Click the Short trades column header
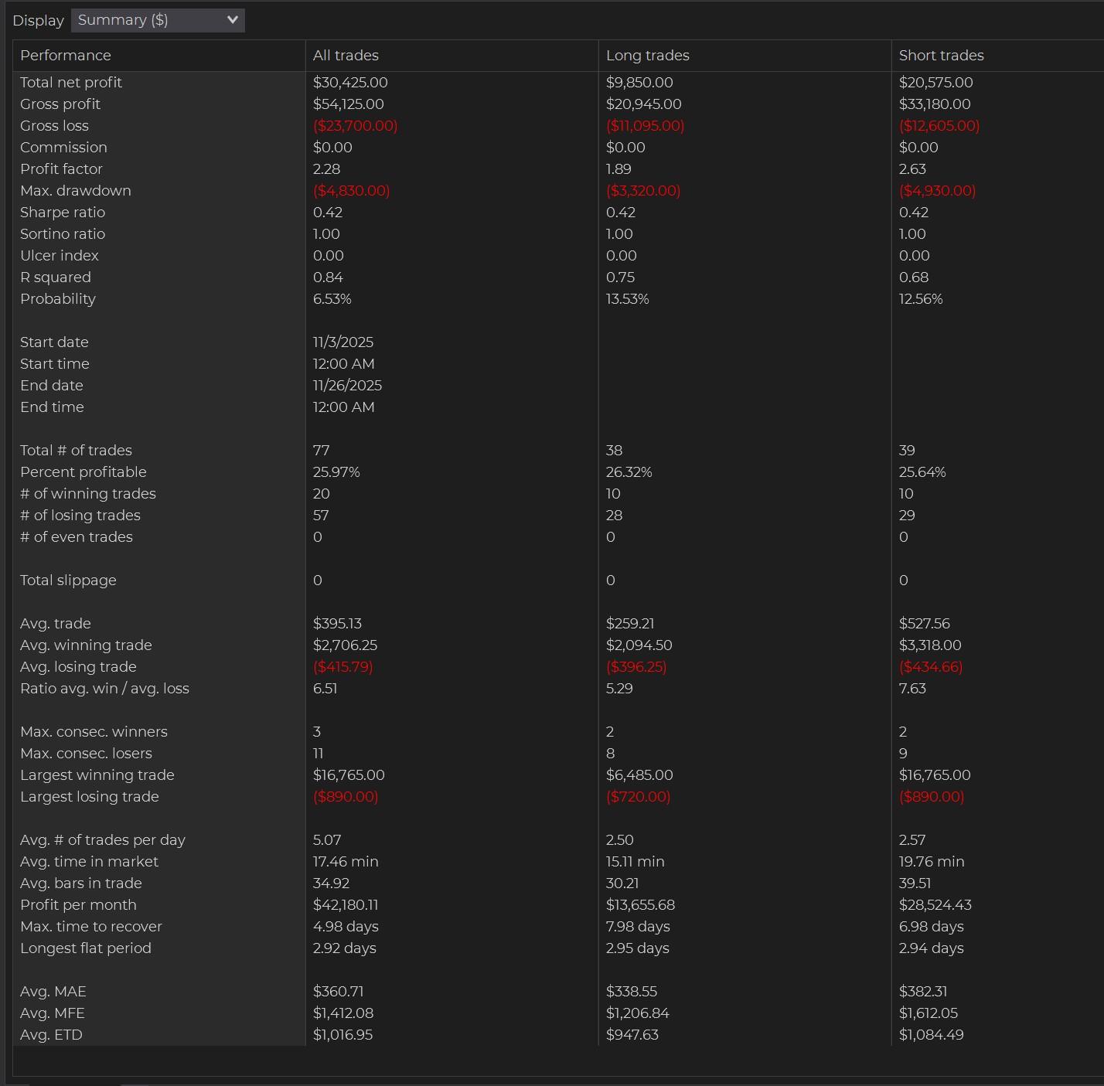 tap(941, 56)
